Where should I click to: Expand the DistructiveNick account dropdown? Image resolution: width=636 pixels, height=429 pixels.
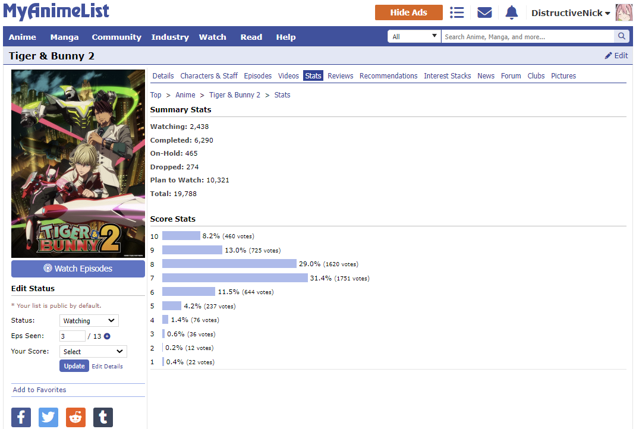coord(571,13)
